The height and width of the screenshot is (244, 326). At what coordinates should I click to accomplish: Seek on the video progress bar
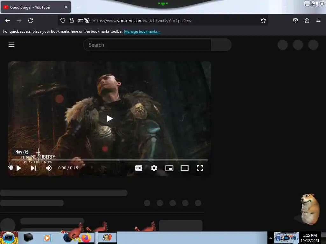coord(110,160)
